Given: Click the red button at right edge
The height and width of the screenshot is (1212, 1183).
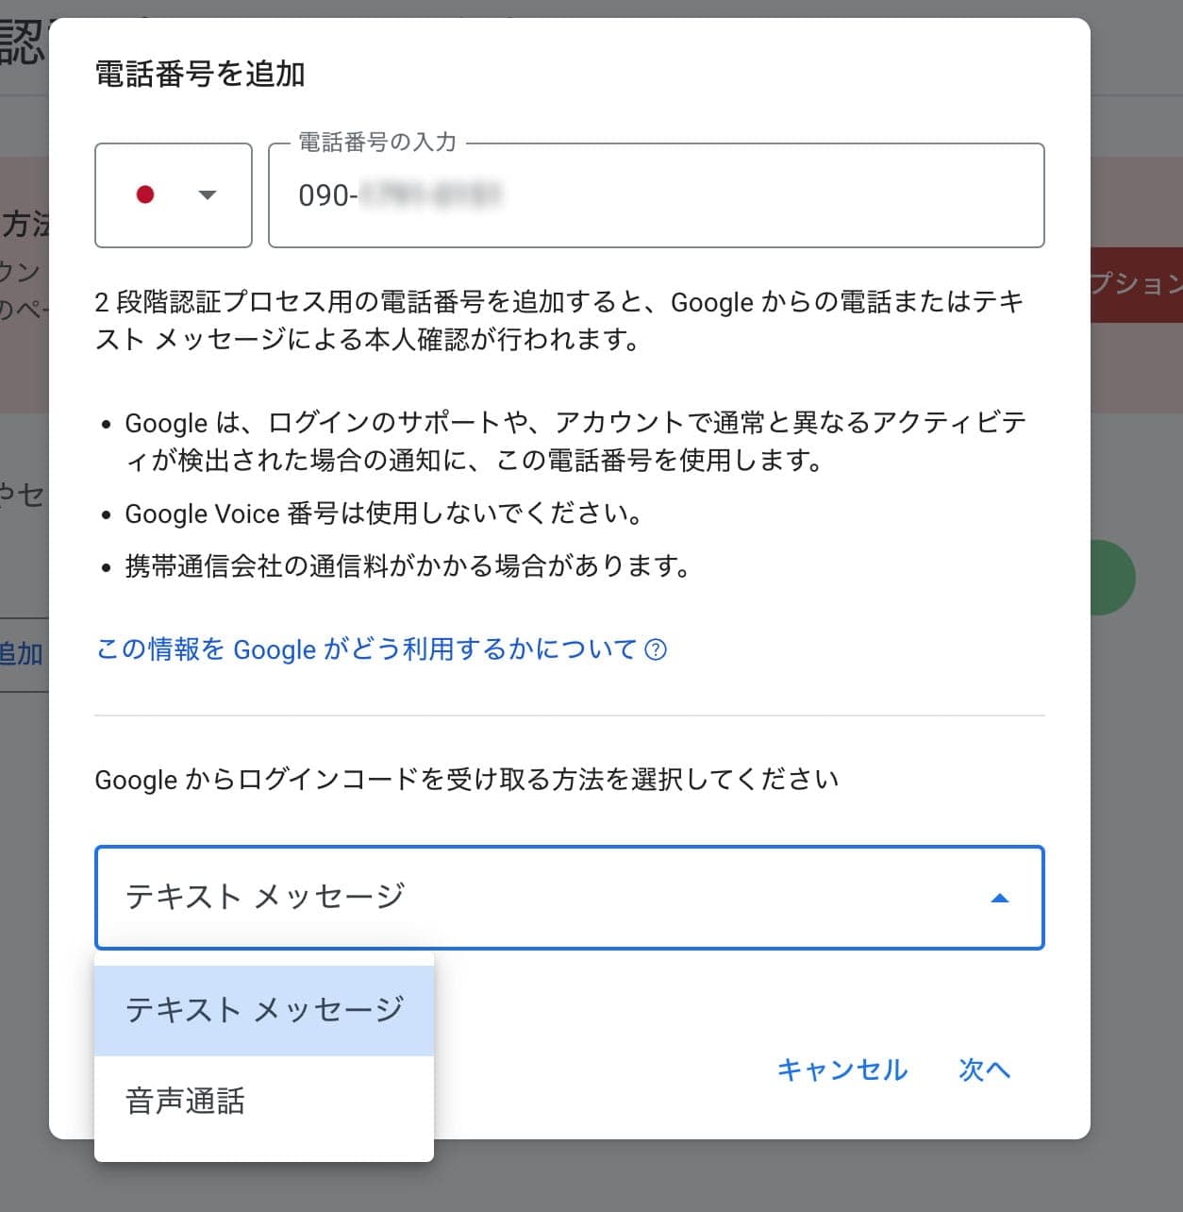Looking at the screenshot, I should tap(1136, 285).
